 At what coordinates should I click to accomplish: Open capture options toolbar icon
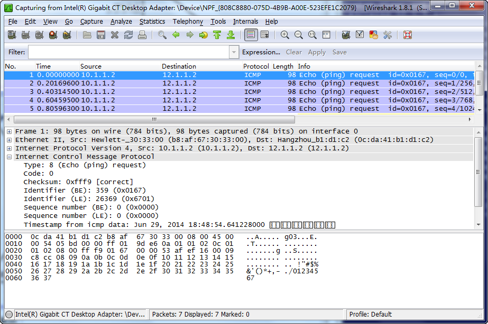tap(25, 35)
